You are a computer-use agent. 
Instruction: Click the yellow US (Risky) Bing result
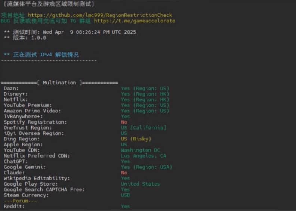[x=136, y=139]
